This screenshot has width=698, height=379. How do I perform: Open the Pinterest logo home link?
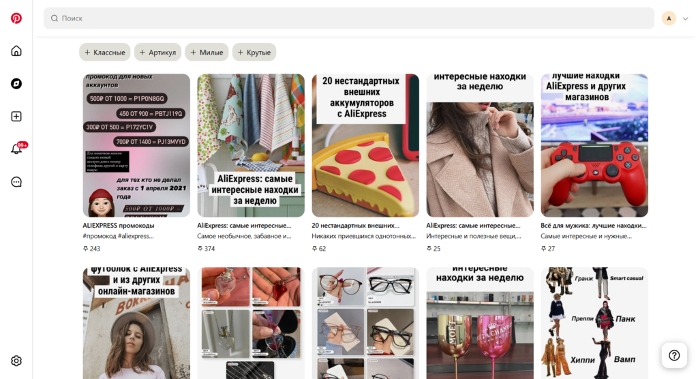click(x=16, y=18)
